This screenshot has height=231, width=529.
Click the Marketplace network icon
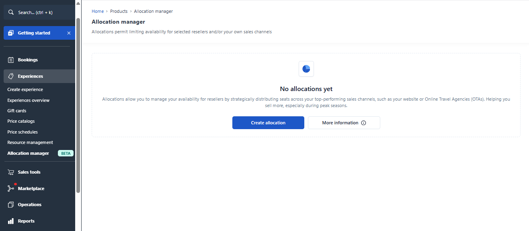click(x=11, y=188)
